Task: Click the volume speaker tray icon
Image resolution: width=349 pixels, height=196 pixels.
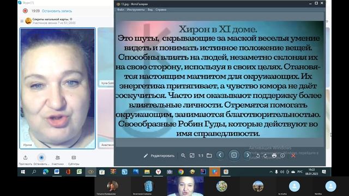Action: click(x=282, y=172)
